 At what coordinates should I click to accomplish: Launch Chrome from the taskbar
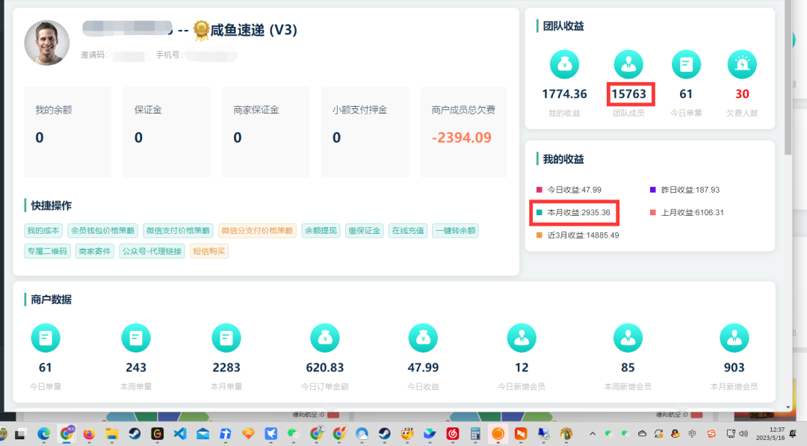pos(66,433)
